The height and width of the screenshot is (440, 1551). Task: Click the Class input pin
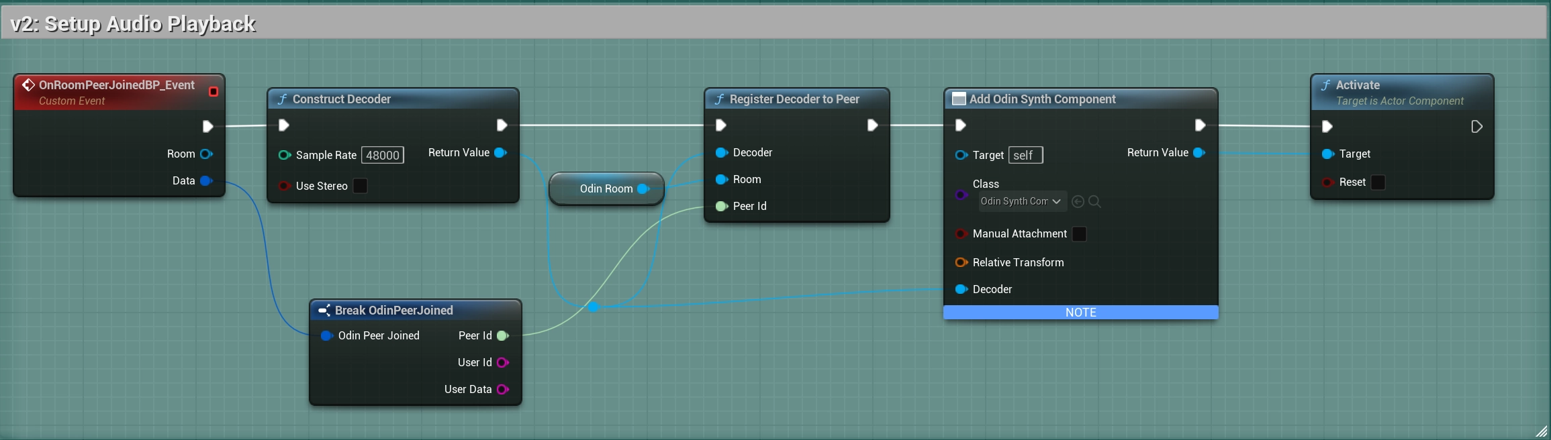click(x=961, y=195)
